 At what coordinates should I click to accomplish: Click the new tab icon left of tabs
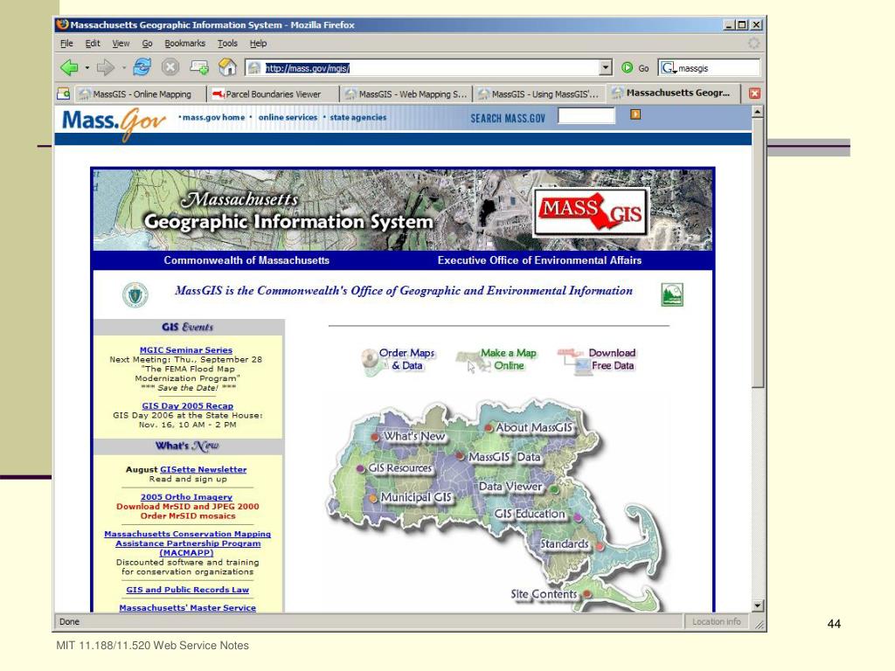pos(63,93)
